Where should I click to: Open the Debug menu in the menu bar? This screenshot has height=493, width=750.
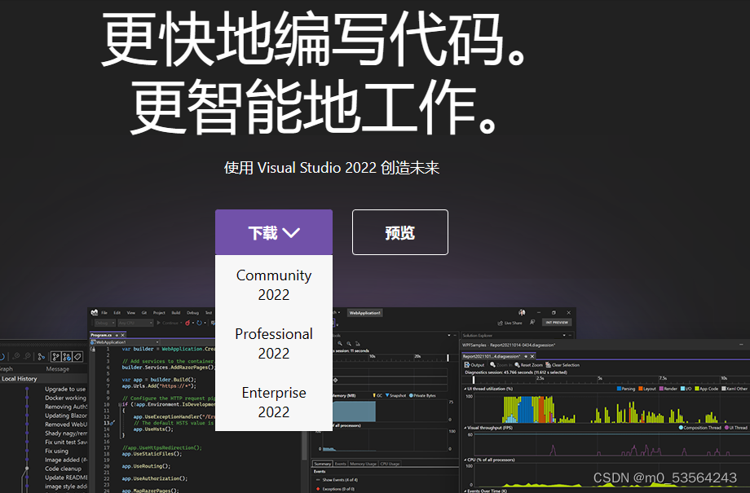tap(192, 313)
